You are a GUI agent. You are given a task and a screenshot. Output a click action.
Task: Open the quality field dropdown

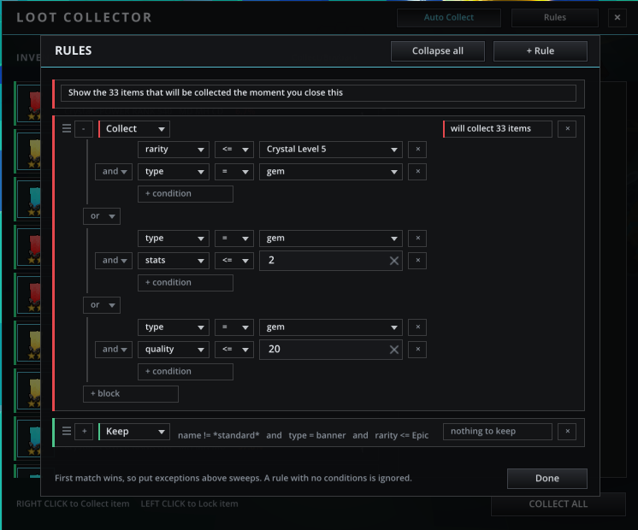tap(174, 350)
